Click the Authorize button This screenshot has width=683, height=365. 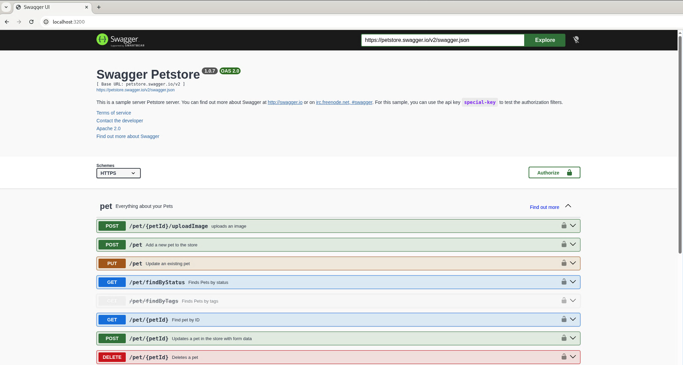[x=554, y=173]
